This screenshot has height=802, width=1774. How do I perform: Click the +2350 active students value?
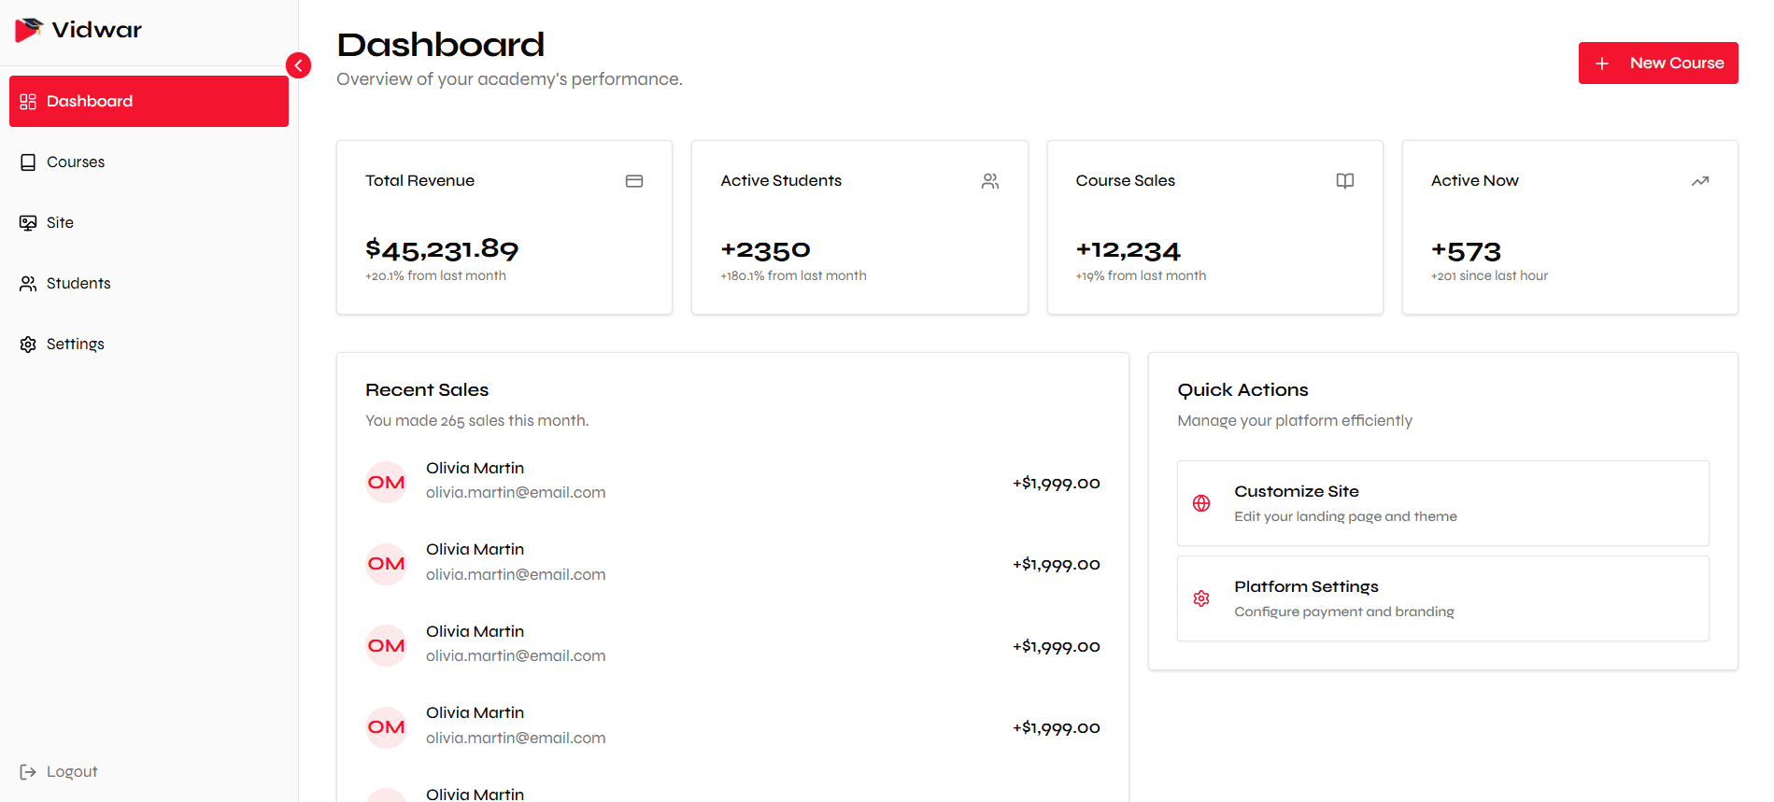click(x=765, y=250)
